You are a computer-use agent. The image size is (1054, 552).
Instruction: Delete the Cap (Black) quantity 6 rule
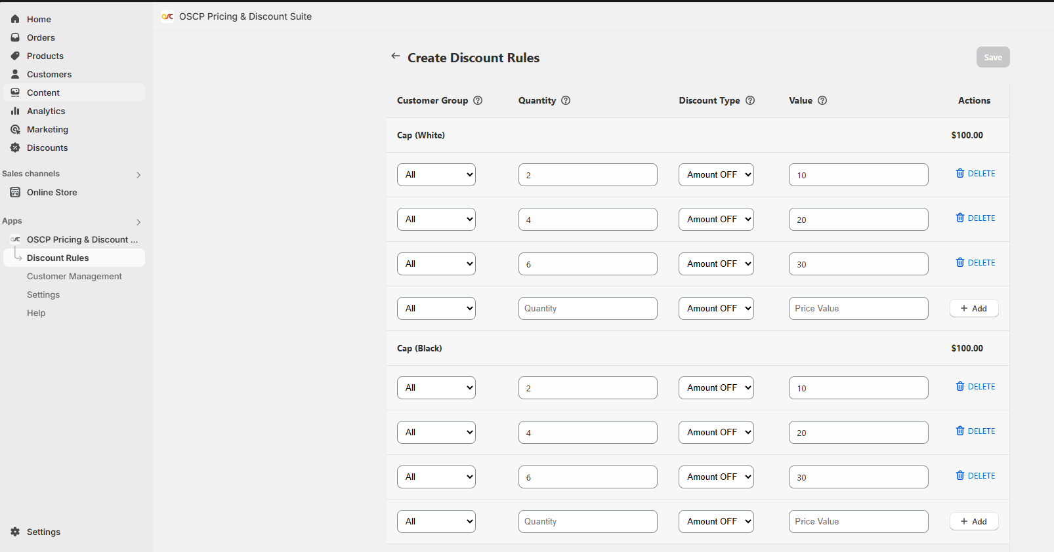(975, 476)
